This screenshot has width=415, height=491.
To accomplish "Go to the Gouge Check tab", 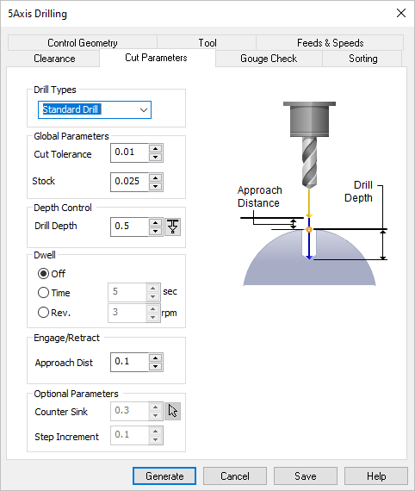I will click(269, 59).
